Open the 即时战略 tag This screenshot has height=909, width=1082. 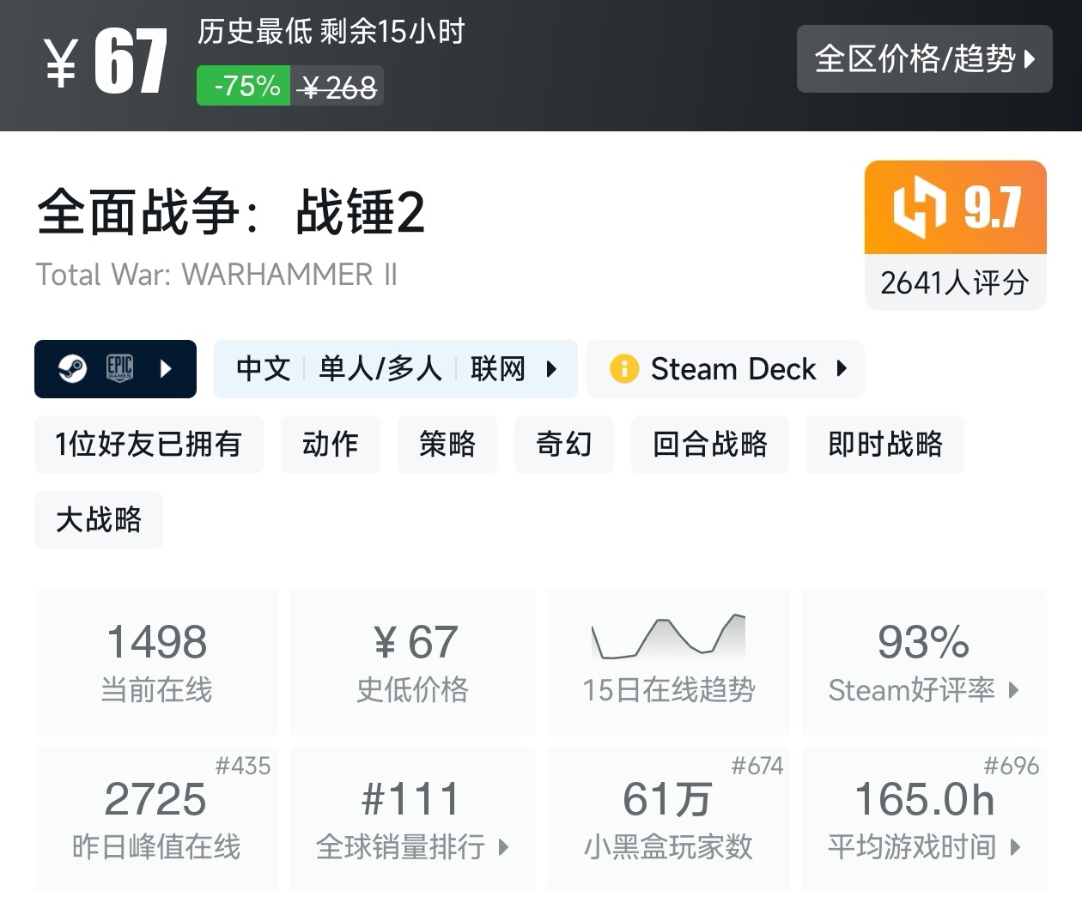coord(885,445)
